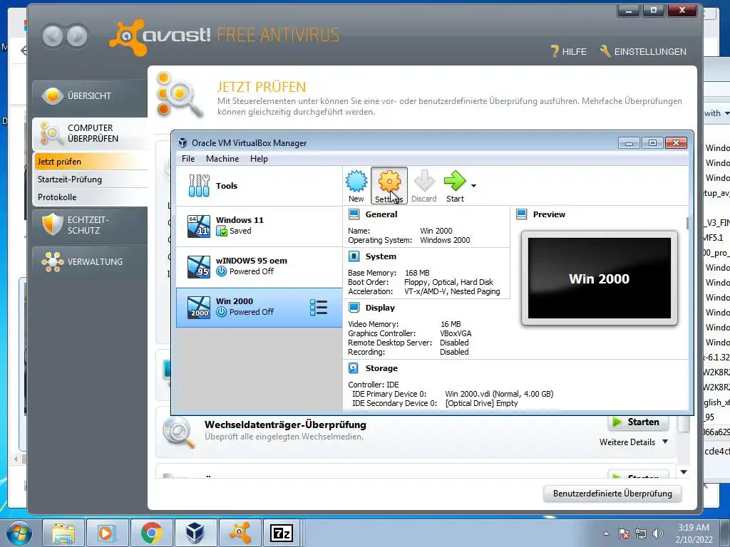The image size is (730, 547).
Task: Click the network tray icon
Action: click(x=641, y=533)
